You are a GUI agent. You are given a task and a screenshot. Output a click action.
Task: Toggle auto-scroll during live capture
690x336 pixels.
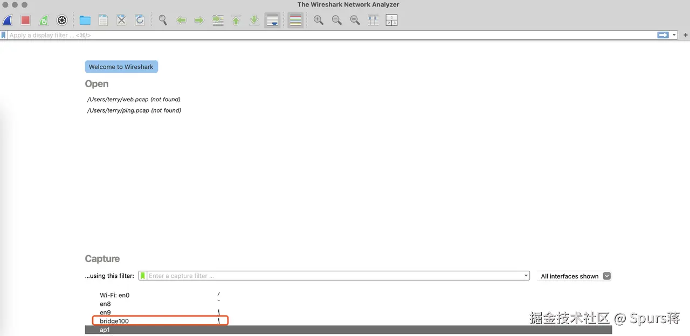click(x=273, y=20)
